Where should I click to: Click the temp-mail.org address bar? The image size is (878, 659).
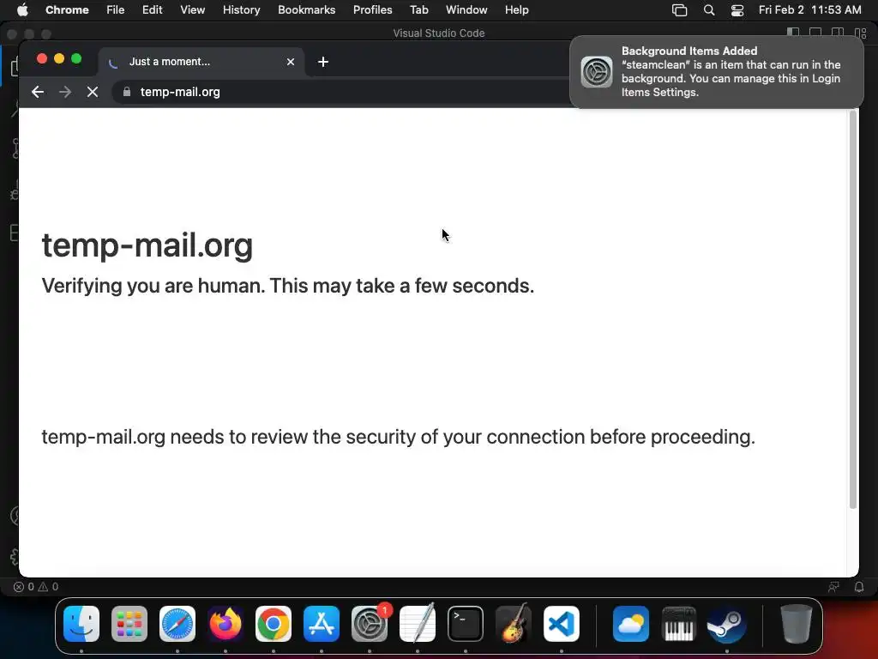point(341,92)
